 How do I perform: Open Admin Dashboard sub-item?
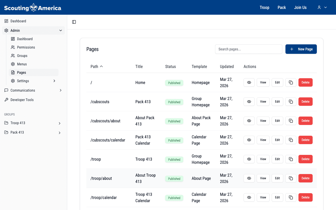[34, 39]
